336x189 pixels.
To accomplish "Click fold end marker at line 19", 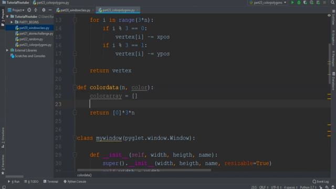I will point(75,70).
